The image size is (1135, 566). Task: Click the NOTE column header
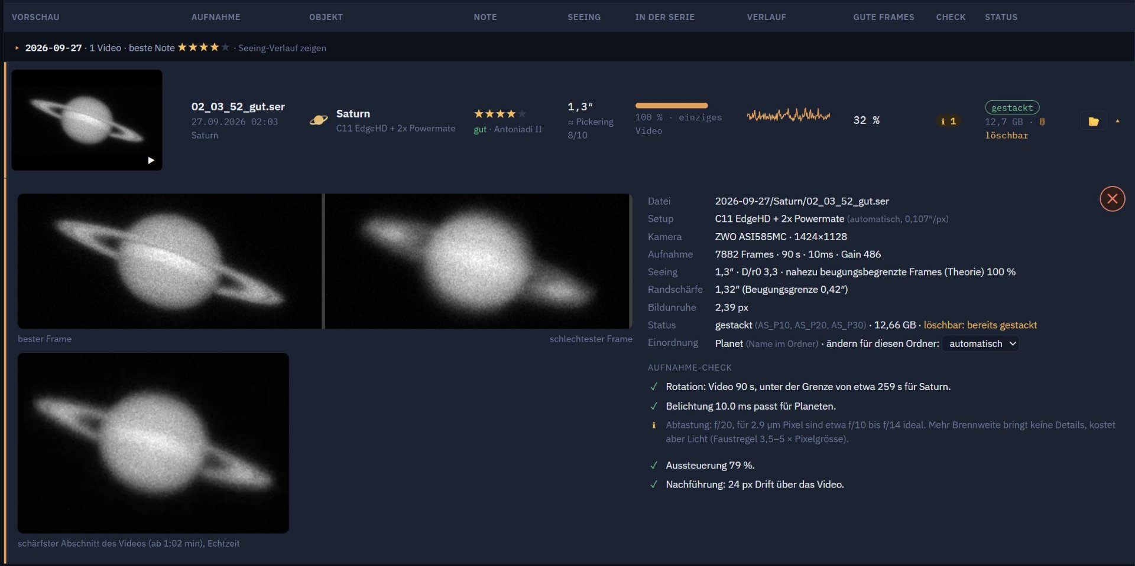coord(485,17)
